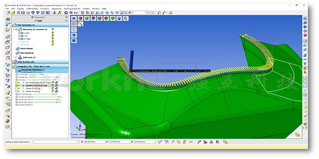
Task: Click the save disk icon in toolbar
Action: (x=23, y=13)
